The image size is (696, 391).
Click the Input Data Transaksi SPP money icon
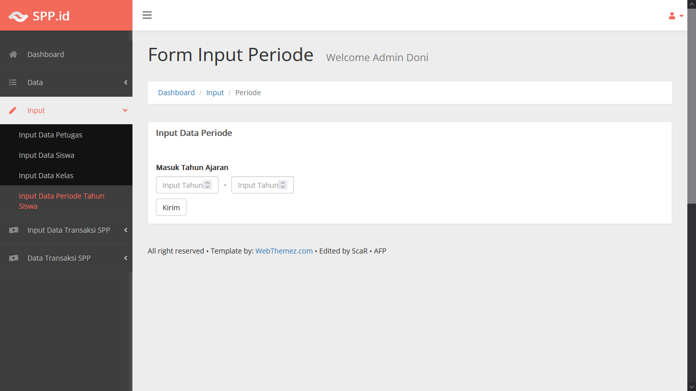(13, 230)
